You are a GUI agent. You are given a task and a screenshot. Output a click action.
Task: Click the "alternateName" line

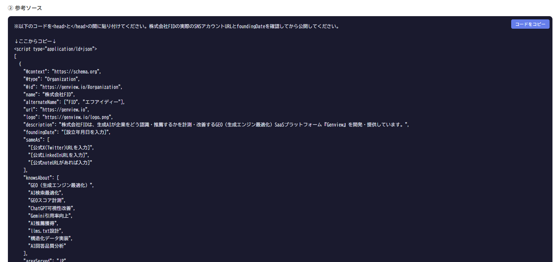74,102
